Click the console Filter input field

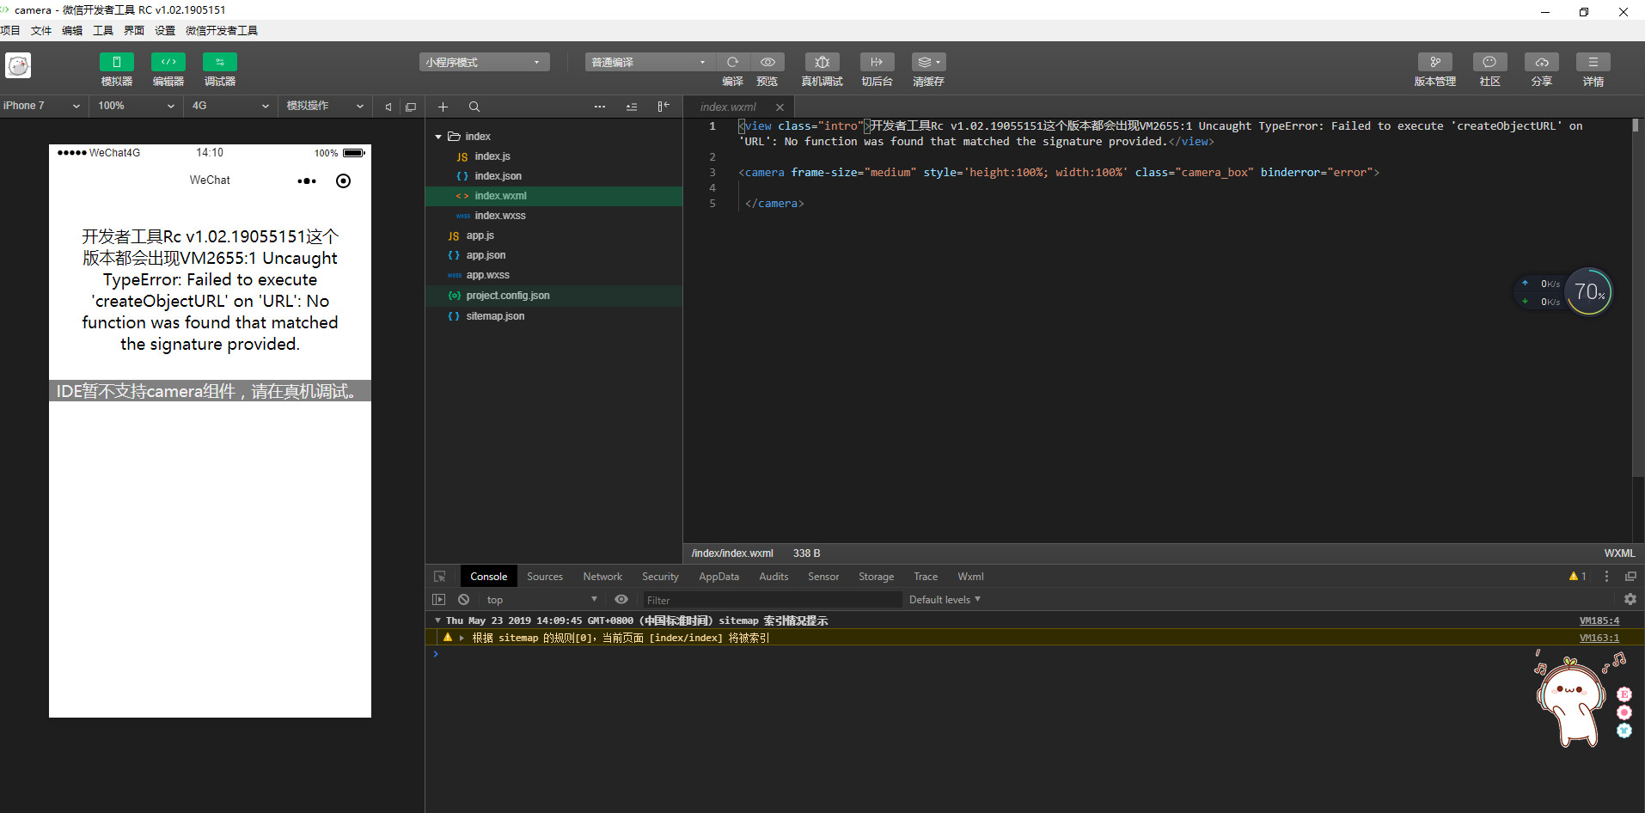coord(772,600)
